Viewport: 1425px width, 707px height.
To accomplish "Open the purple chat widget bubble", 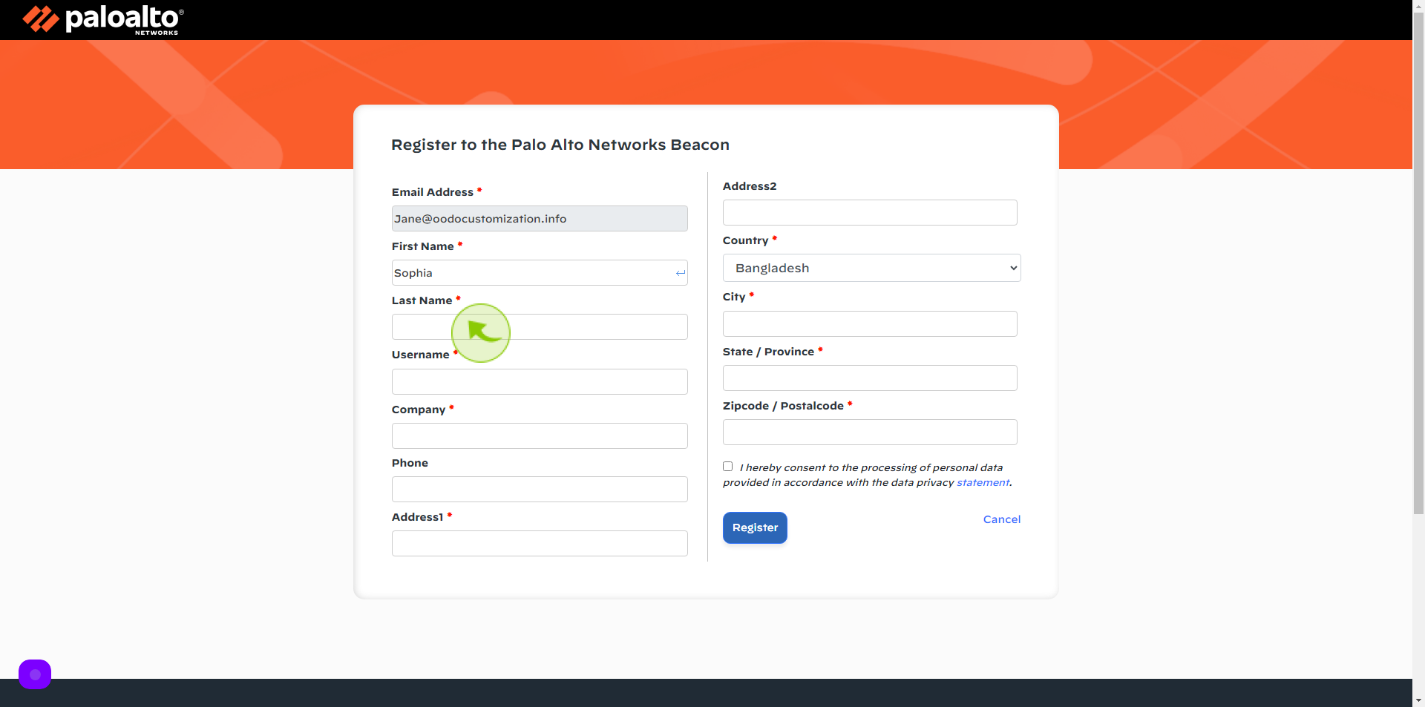I will click(35, 674).
